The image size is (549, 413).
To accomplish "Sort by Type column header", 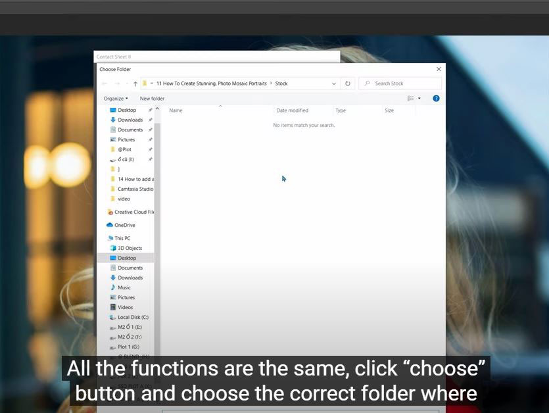I will point(341,110).
